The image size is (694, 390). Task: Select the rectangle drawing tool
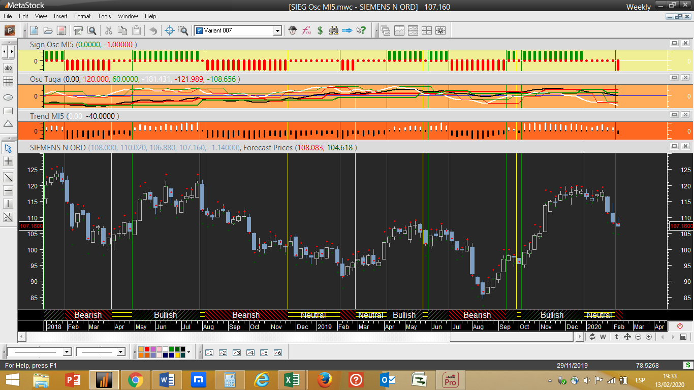pyautogui.click(x=8, y=111)
